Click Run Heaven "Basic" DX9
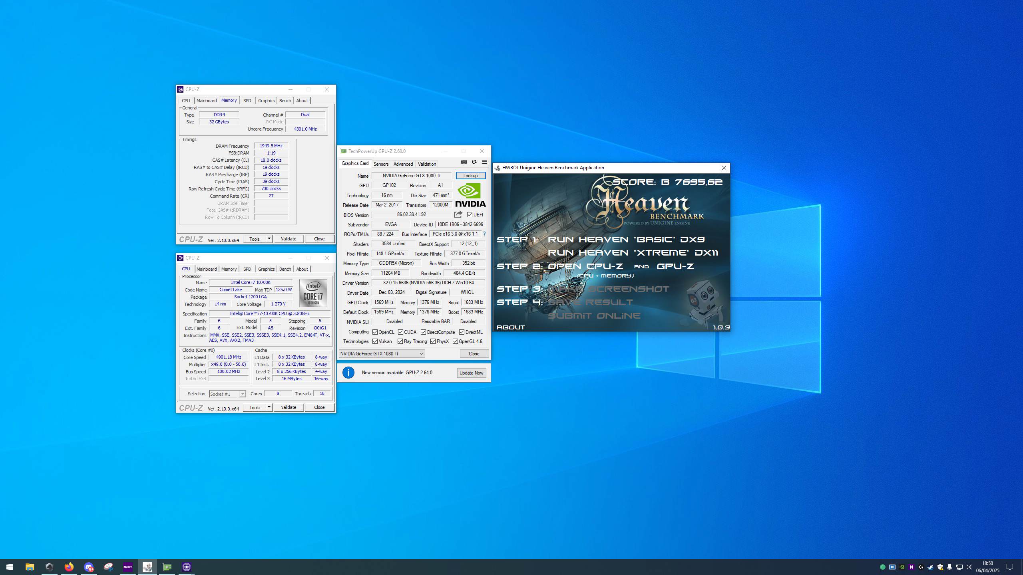Viewport: 1023px width, 575px height. pos(626,240)
